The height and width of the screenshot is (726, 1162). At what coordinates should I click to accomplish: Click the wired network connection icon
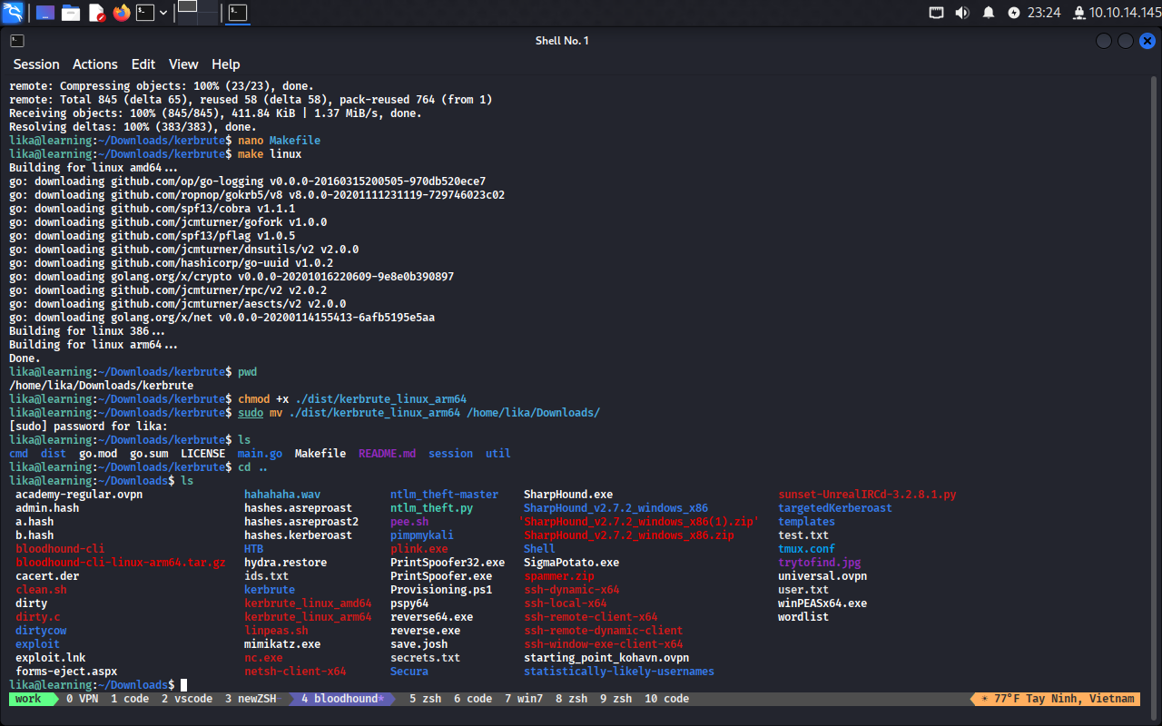pyautogui.click(x=937, y=13)
